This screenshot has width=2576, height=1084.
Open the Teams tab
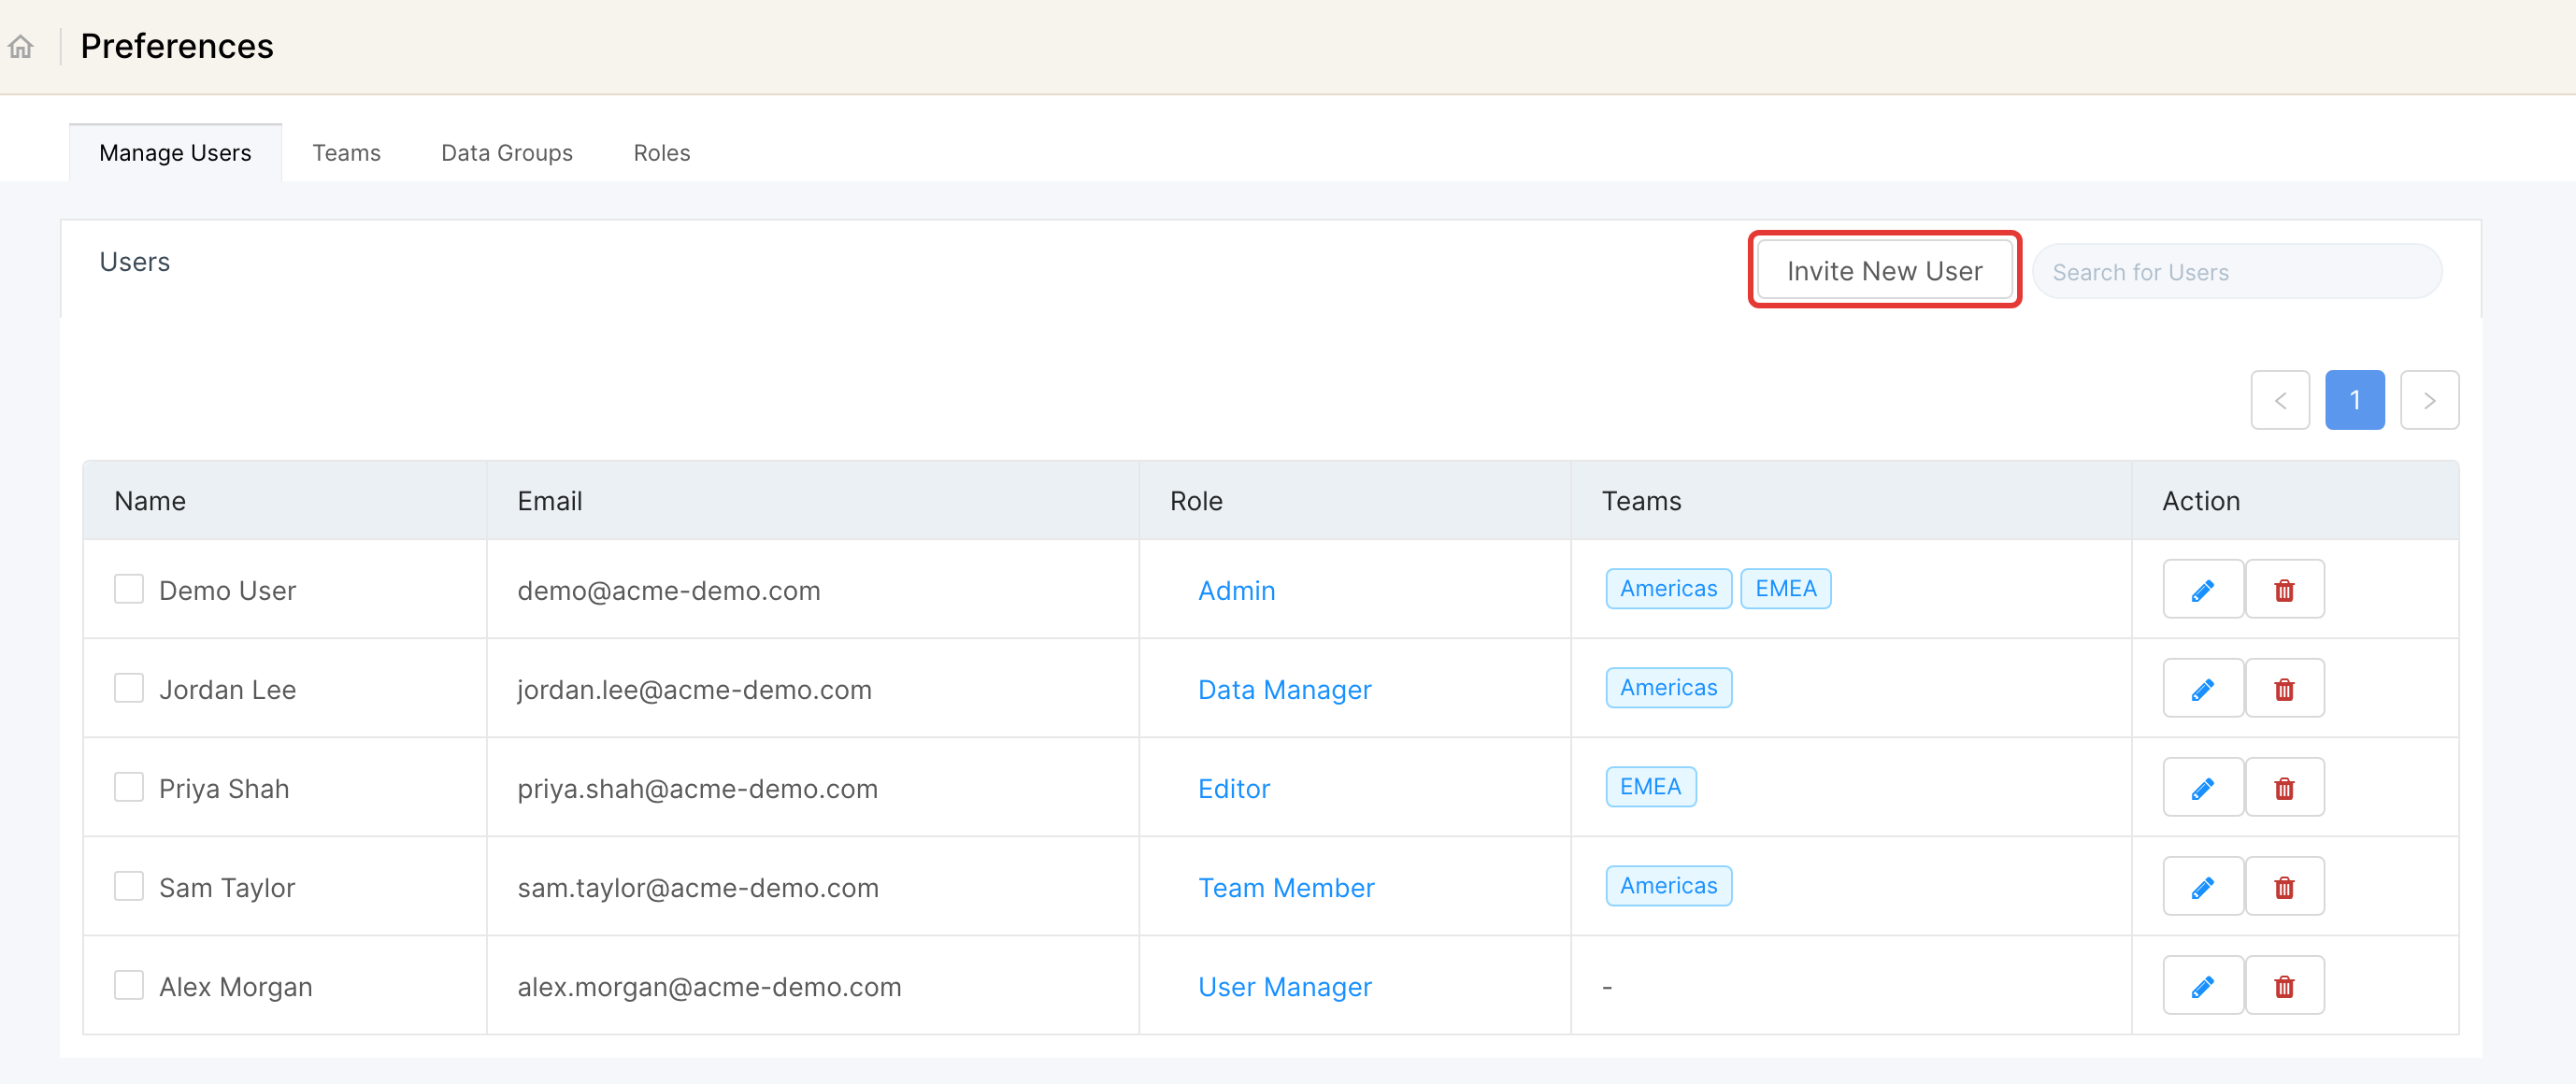click(347, 153)
